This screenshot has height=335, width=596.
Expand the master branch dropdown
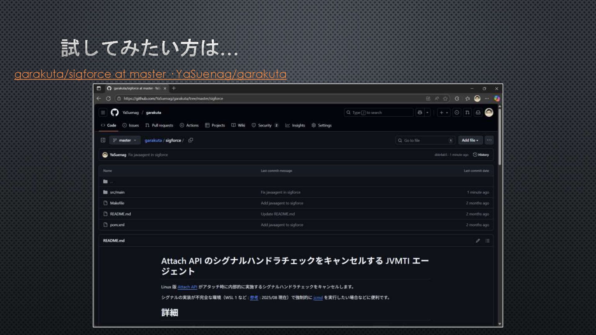[125, 140]
